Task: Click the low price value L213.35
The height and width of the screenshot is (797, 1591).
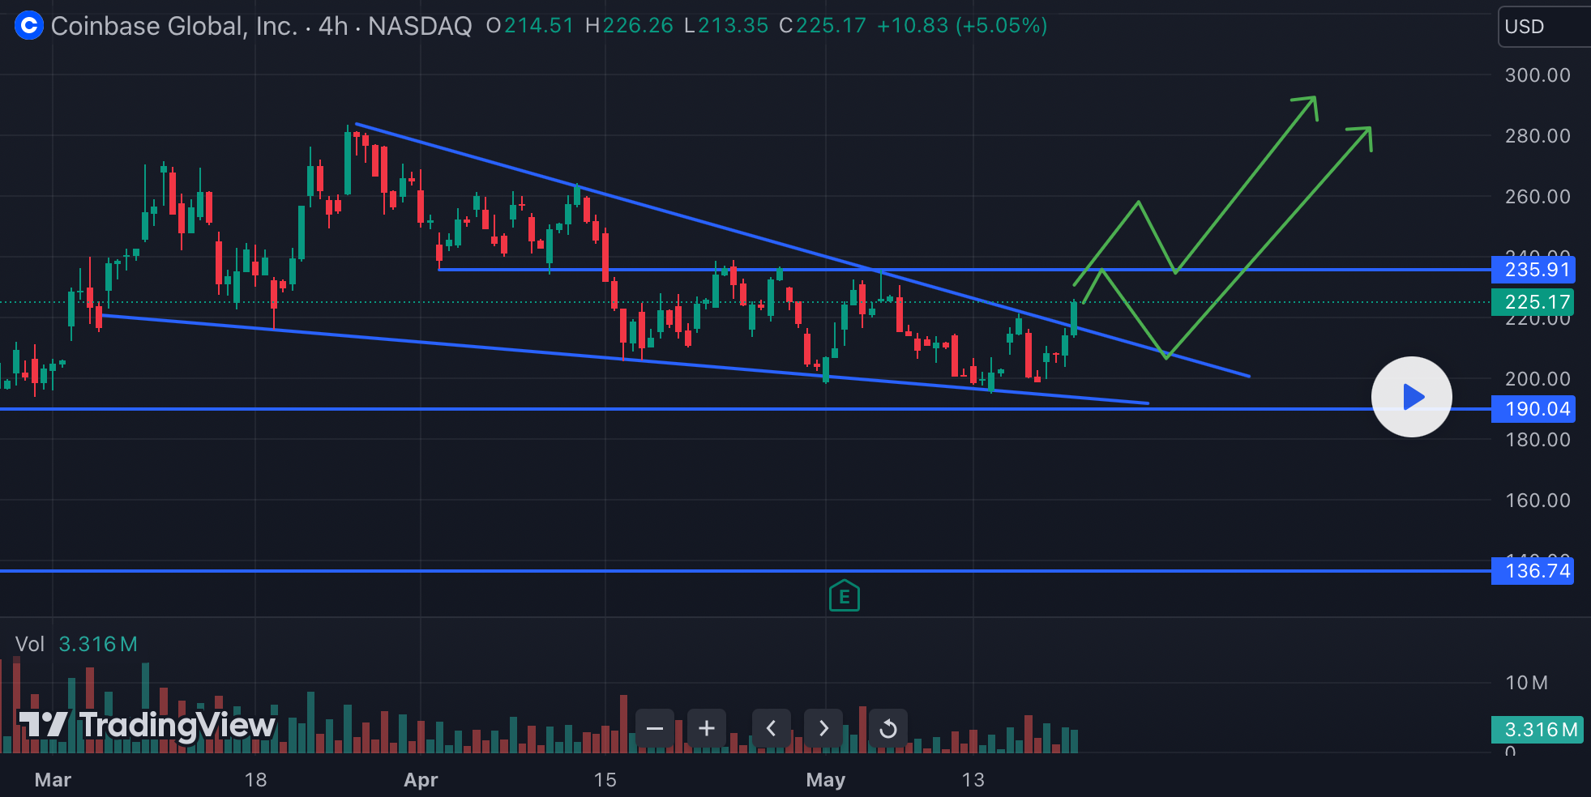Action: pyautogui.click(x=726, y=26)
